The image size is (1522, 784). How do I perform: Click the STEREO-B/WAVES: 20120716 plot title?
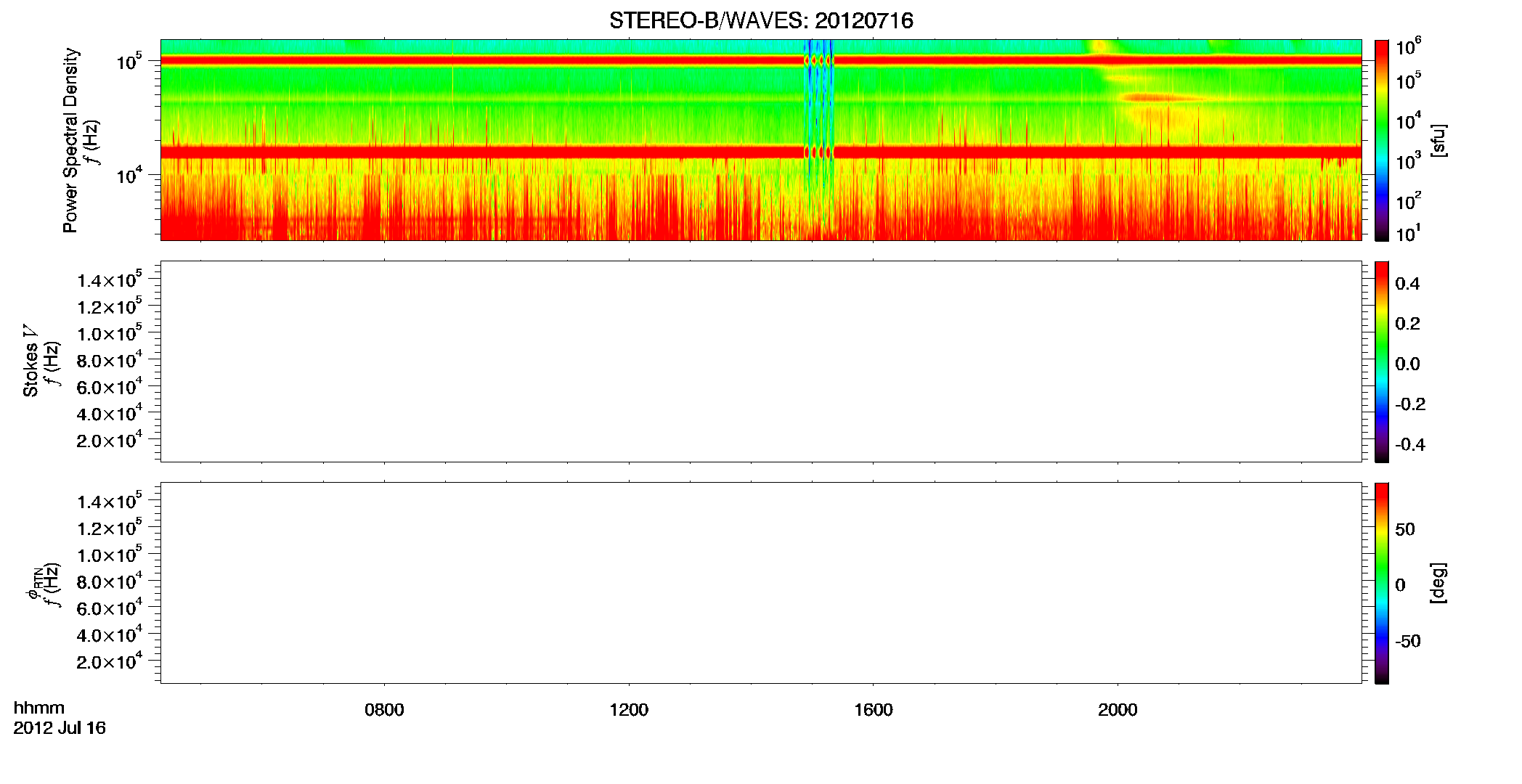pyautogui.click(x=761, y=20)
